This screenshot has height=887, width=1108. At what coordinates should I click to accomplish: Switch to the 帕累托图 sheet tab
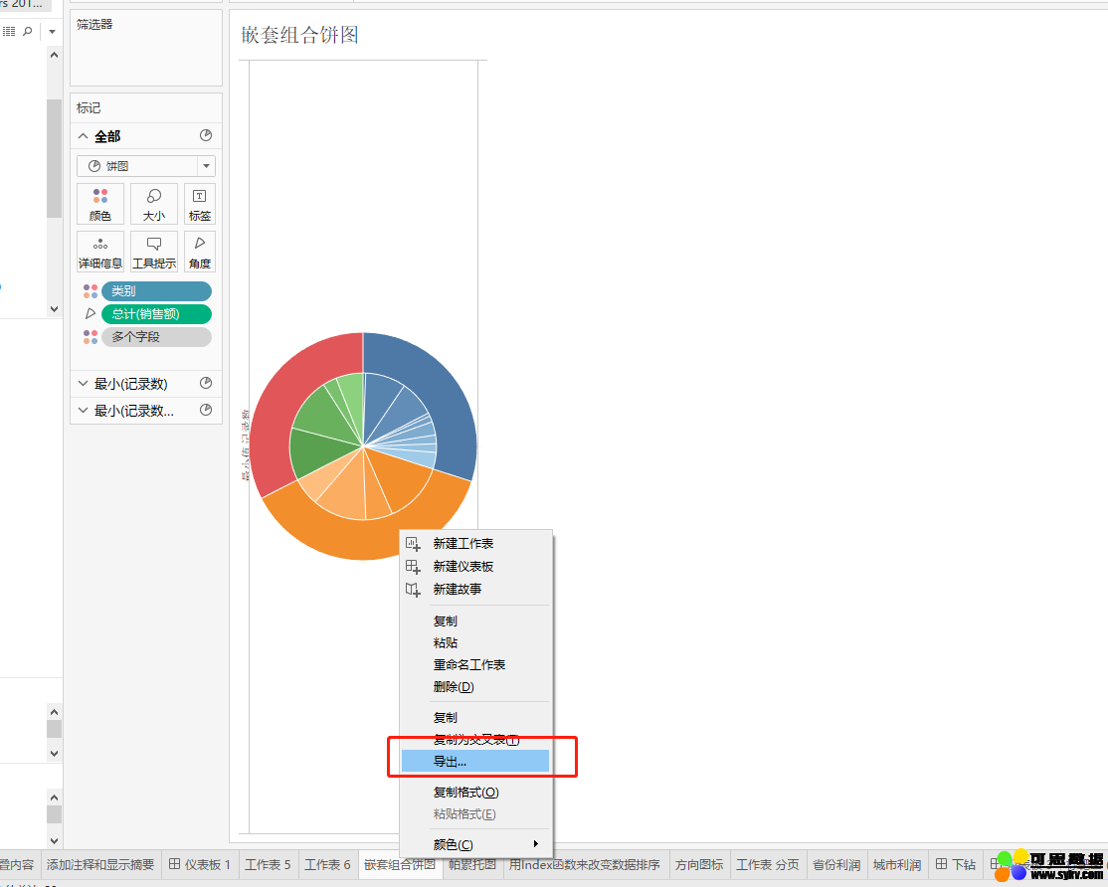point(472,865)
